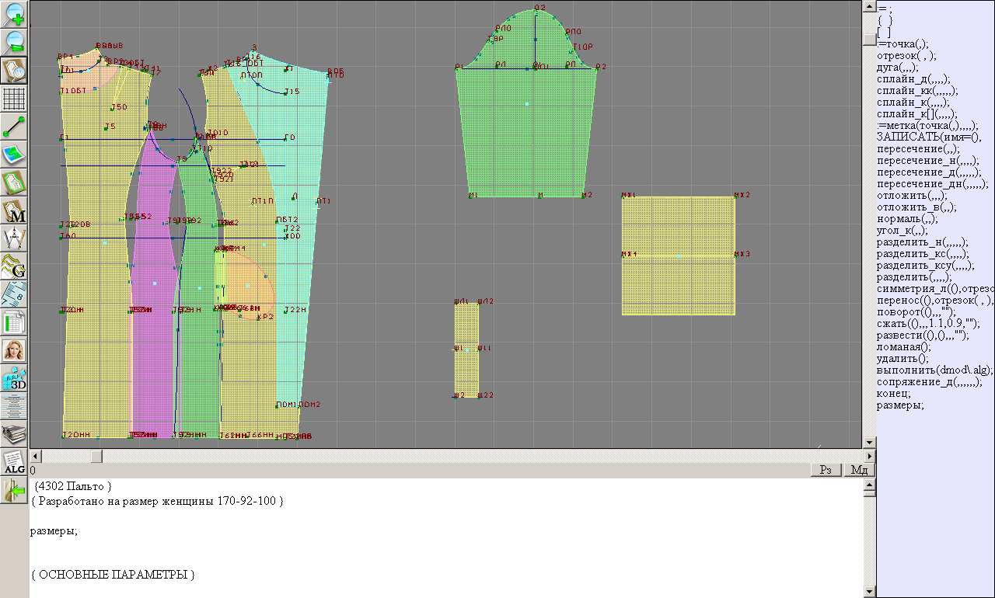Click the zoom out magnifier icon
Screen dimensions: 995x598
click(x=14, y=42)
